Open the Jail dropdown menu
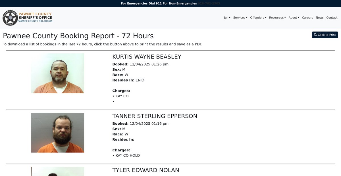341x176 pixels. [x=227, y=18]
